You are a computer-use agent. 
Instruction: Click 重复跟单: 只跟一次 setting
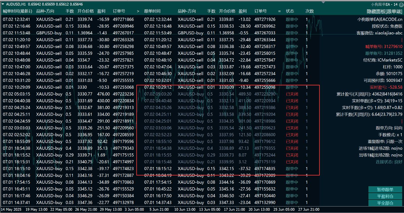pyautogui.click(x=385, y=141)
